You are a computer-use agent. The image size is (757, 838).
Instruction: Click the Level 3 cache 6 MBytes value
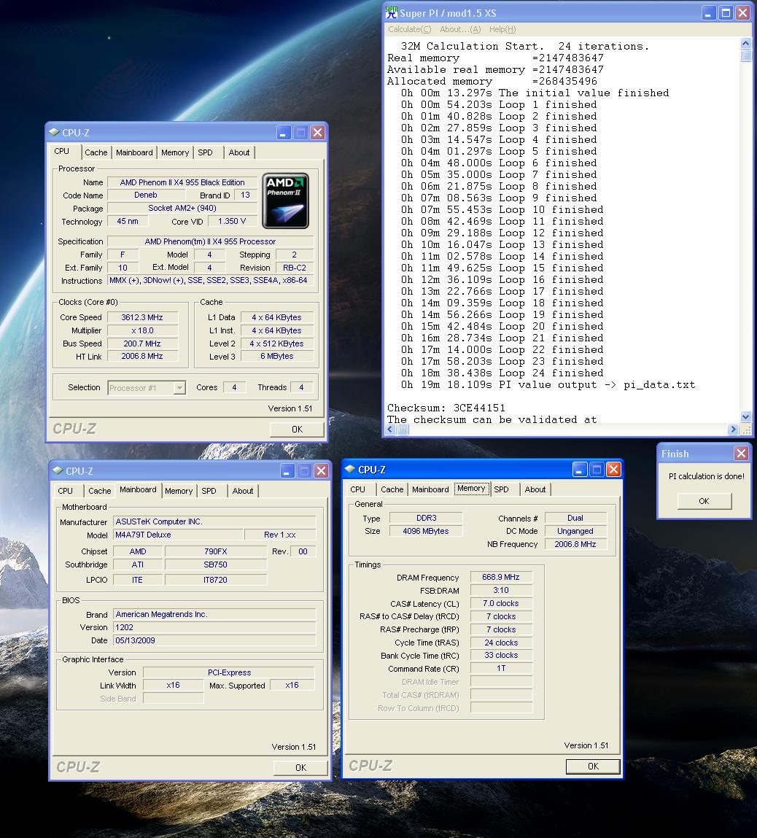point(276,356)
